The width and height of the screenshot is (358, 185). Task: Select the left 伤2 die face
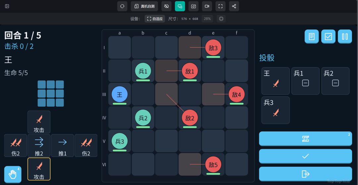16,145
